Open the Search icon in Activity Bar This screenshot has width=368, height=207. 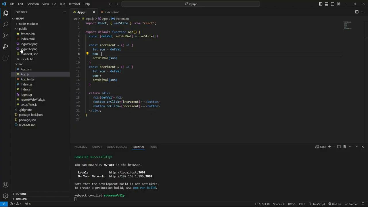(5, 24)
